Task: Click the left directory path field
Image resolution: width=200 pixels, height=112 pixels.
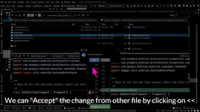Action: tap(55, 20)
